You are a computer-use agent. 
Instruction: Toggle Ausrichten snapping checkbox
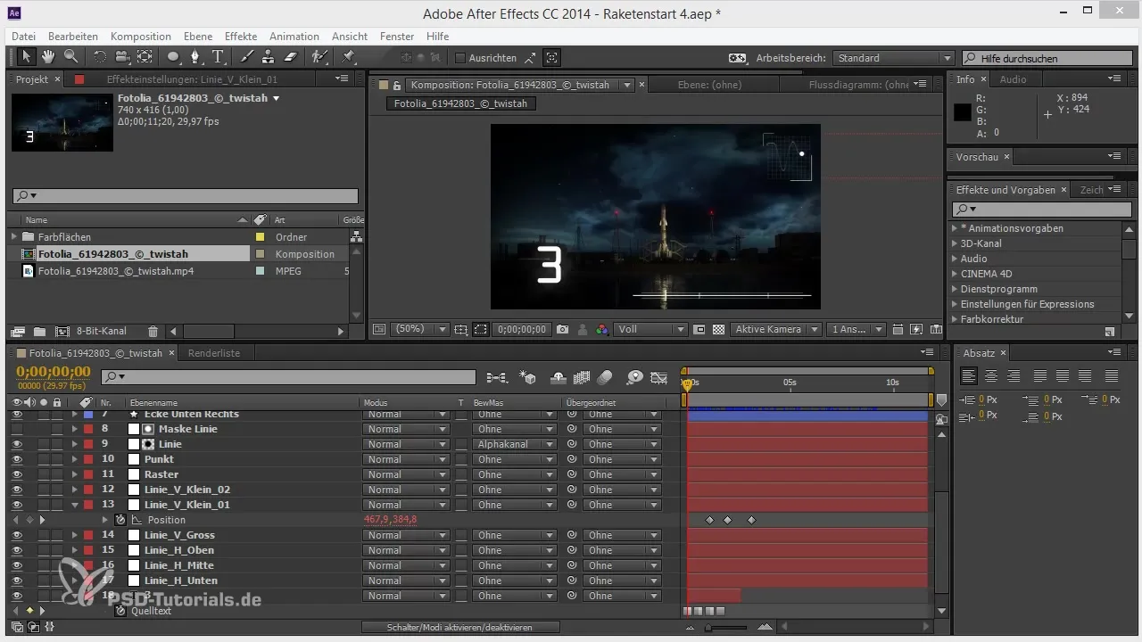tap(460, 58)
